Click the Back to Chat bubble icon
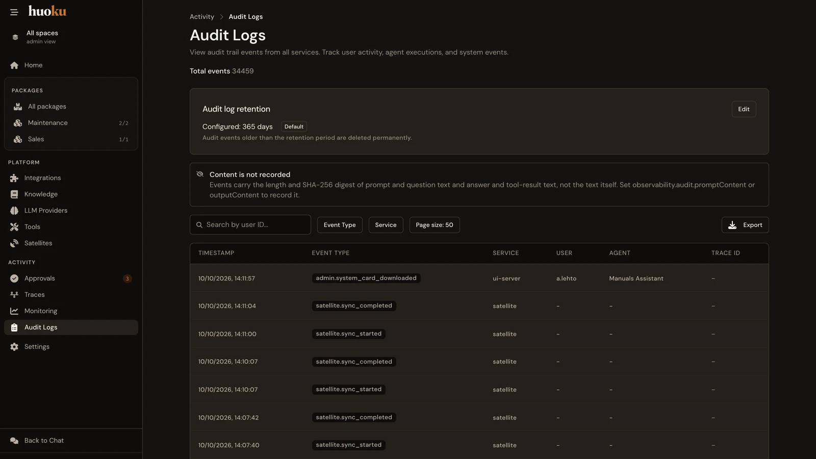The height and width of the screenshot is (459, 816). click(x=14, y=441)
